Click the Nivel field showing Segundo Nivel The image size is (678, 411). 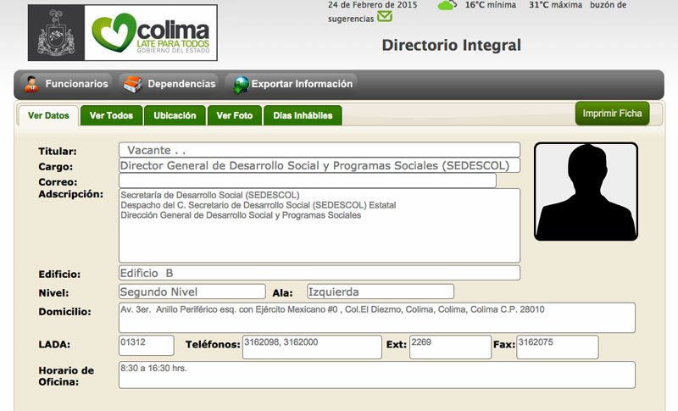pyautogui.click(x=192, y=292)
